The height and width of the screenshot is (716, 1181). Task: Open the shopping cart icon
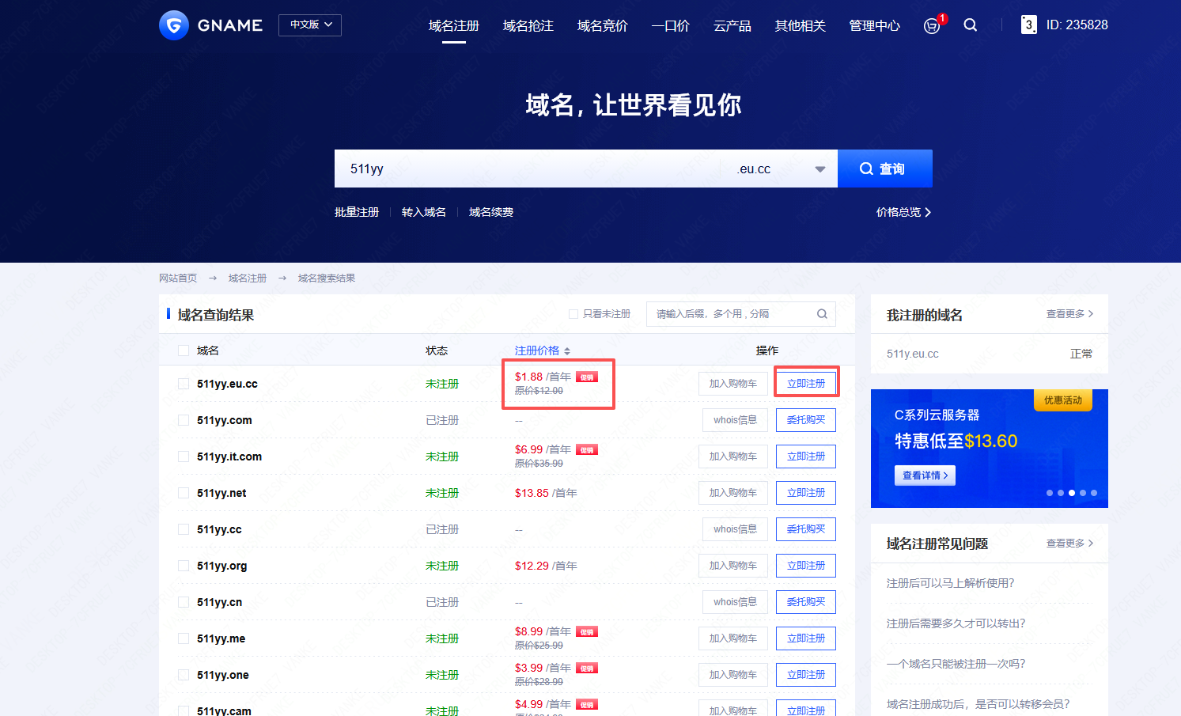(932, 26)
